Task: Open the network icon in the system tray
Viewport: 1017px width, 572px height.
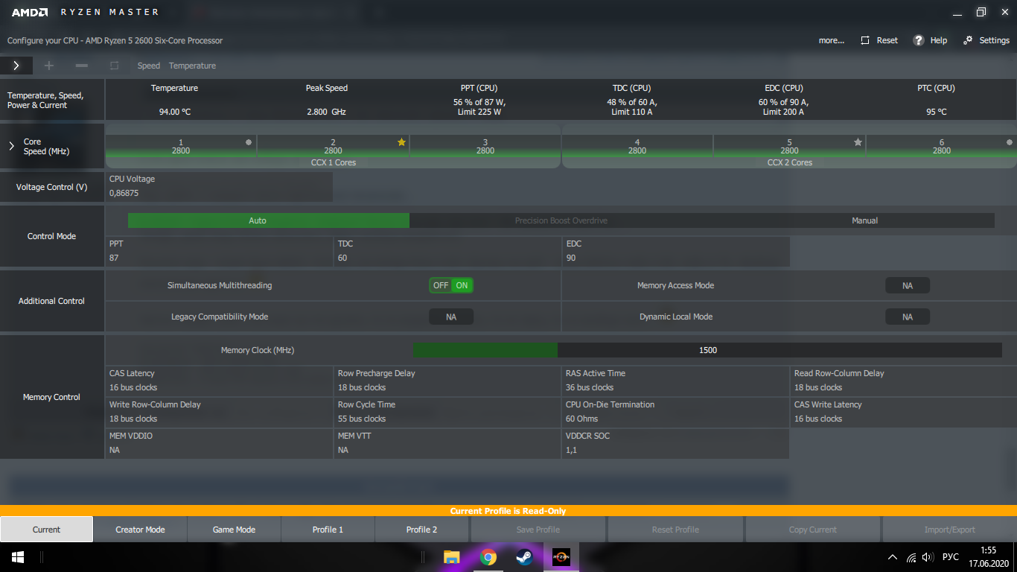Action: pyautogui.click(x=911, y=557)
